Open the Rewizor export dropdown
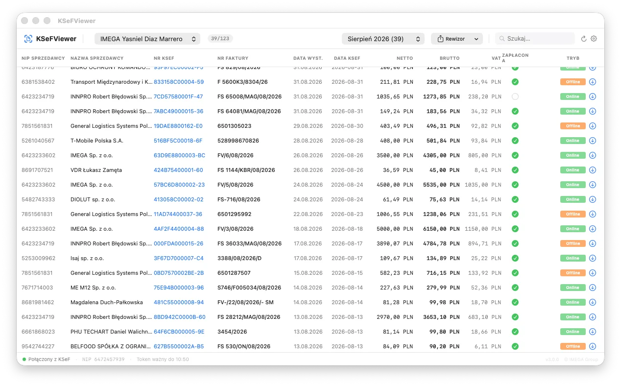Image resolution: width=621 pixels, height=386 pixels. tap(457, 39)
